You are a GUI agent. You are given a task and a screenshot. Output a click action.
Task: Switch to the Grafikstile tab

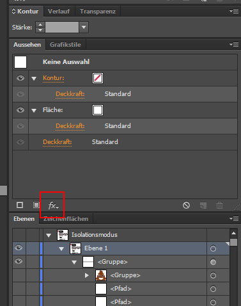click(x=65, y=45)
